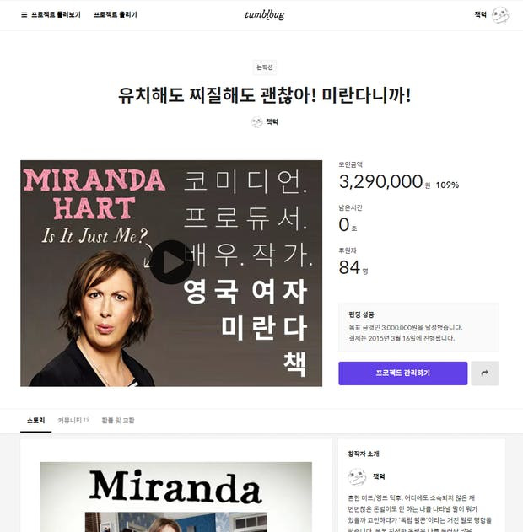
Task: Switch to the 커뮤니티 tab
Action: (73, 421)
